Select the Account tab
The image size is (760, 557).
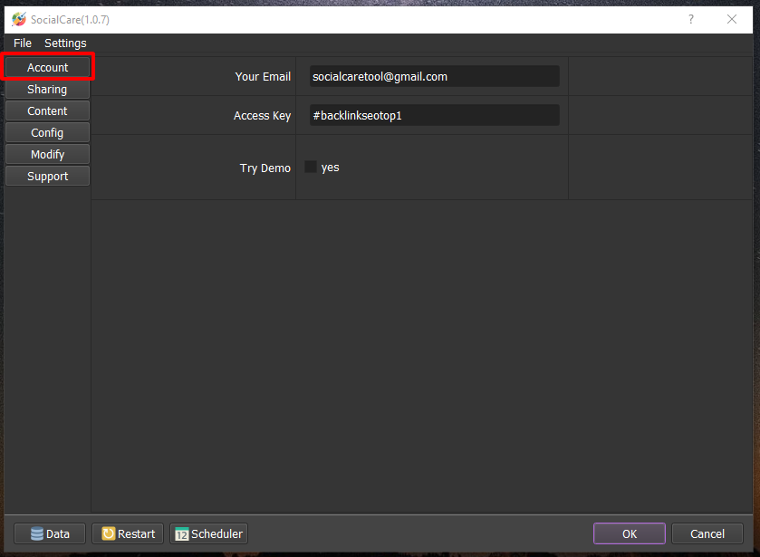(x=47, y=67)
